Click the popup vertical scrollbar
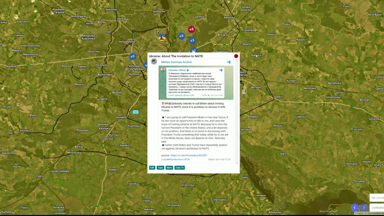384x216 pixels. tap(237, 111)
